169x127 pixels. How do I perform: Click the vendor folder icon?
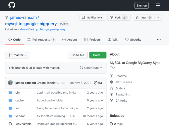click(10, 116)
